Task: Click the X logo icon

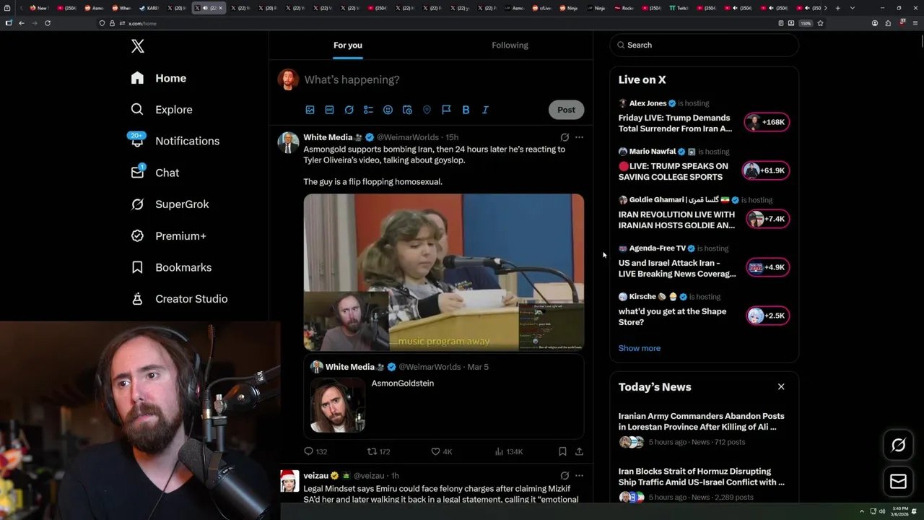Action: 138,46
